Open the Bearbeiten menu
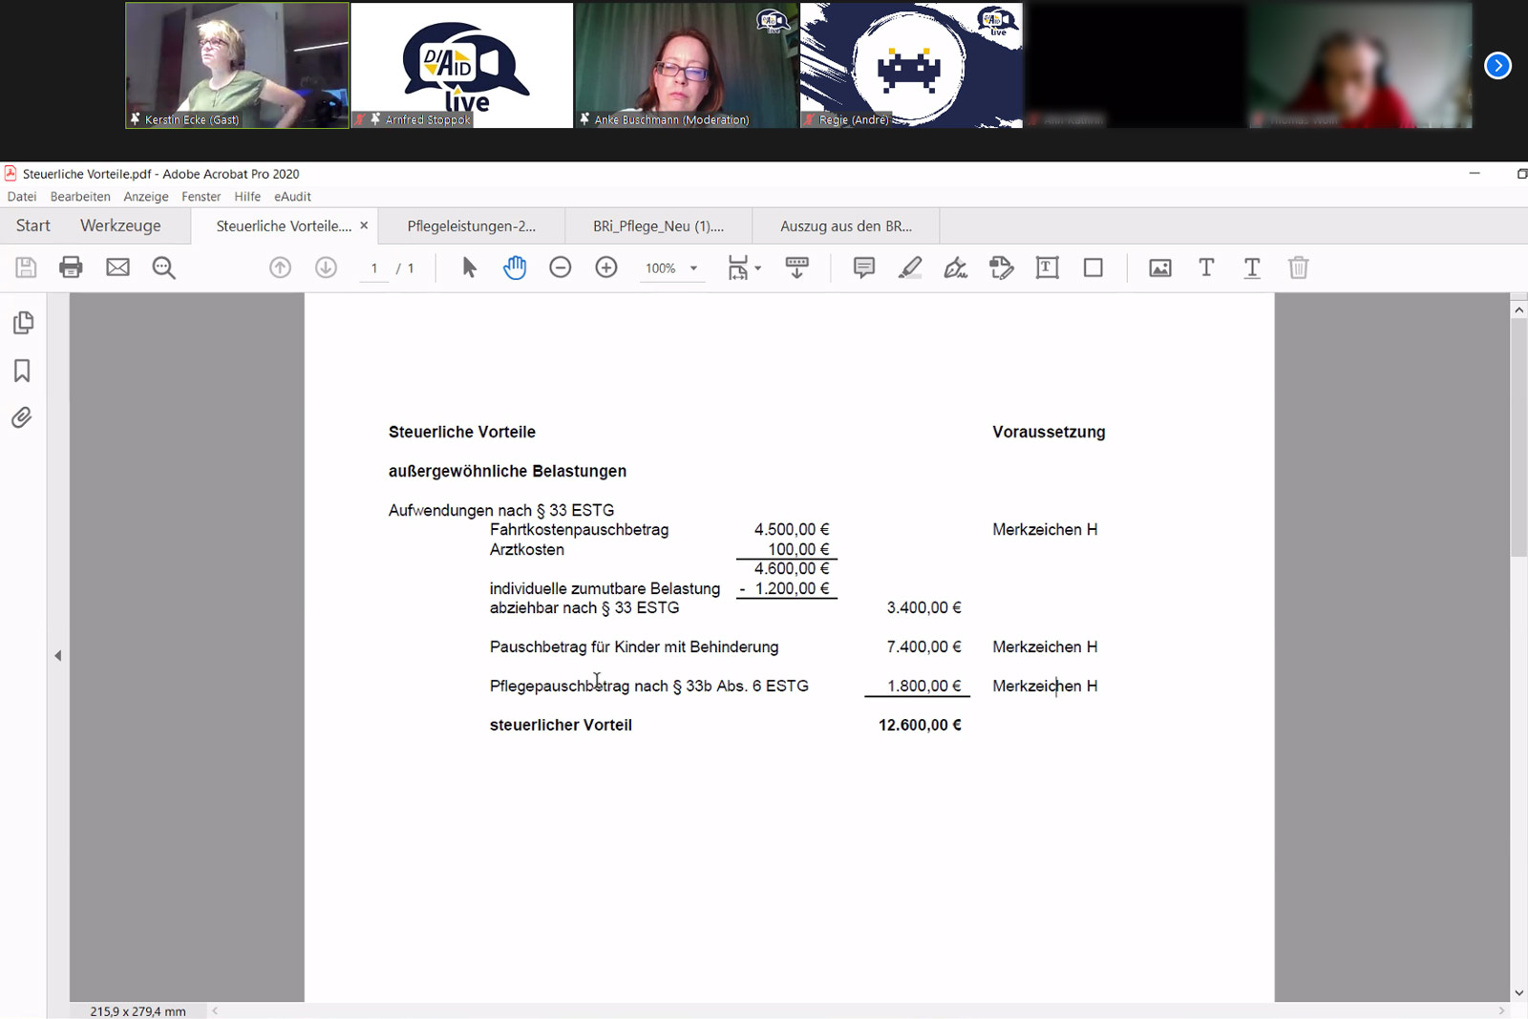Screen dimensions: 1528x1019 (80, 197)
